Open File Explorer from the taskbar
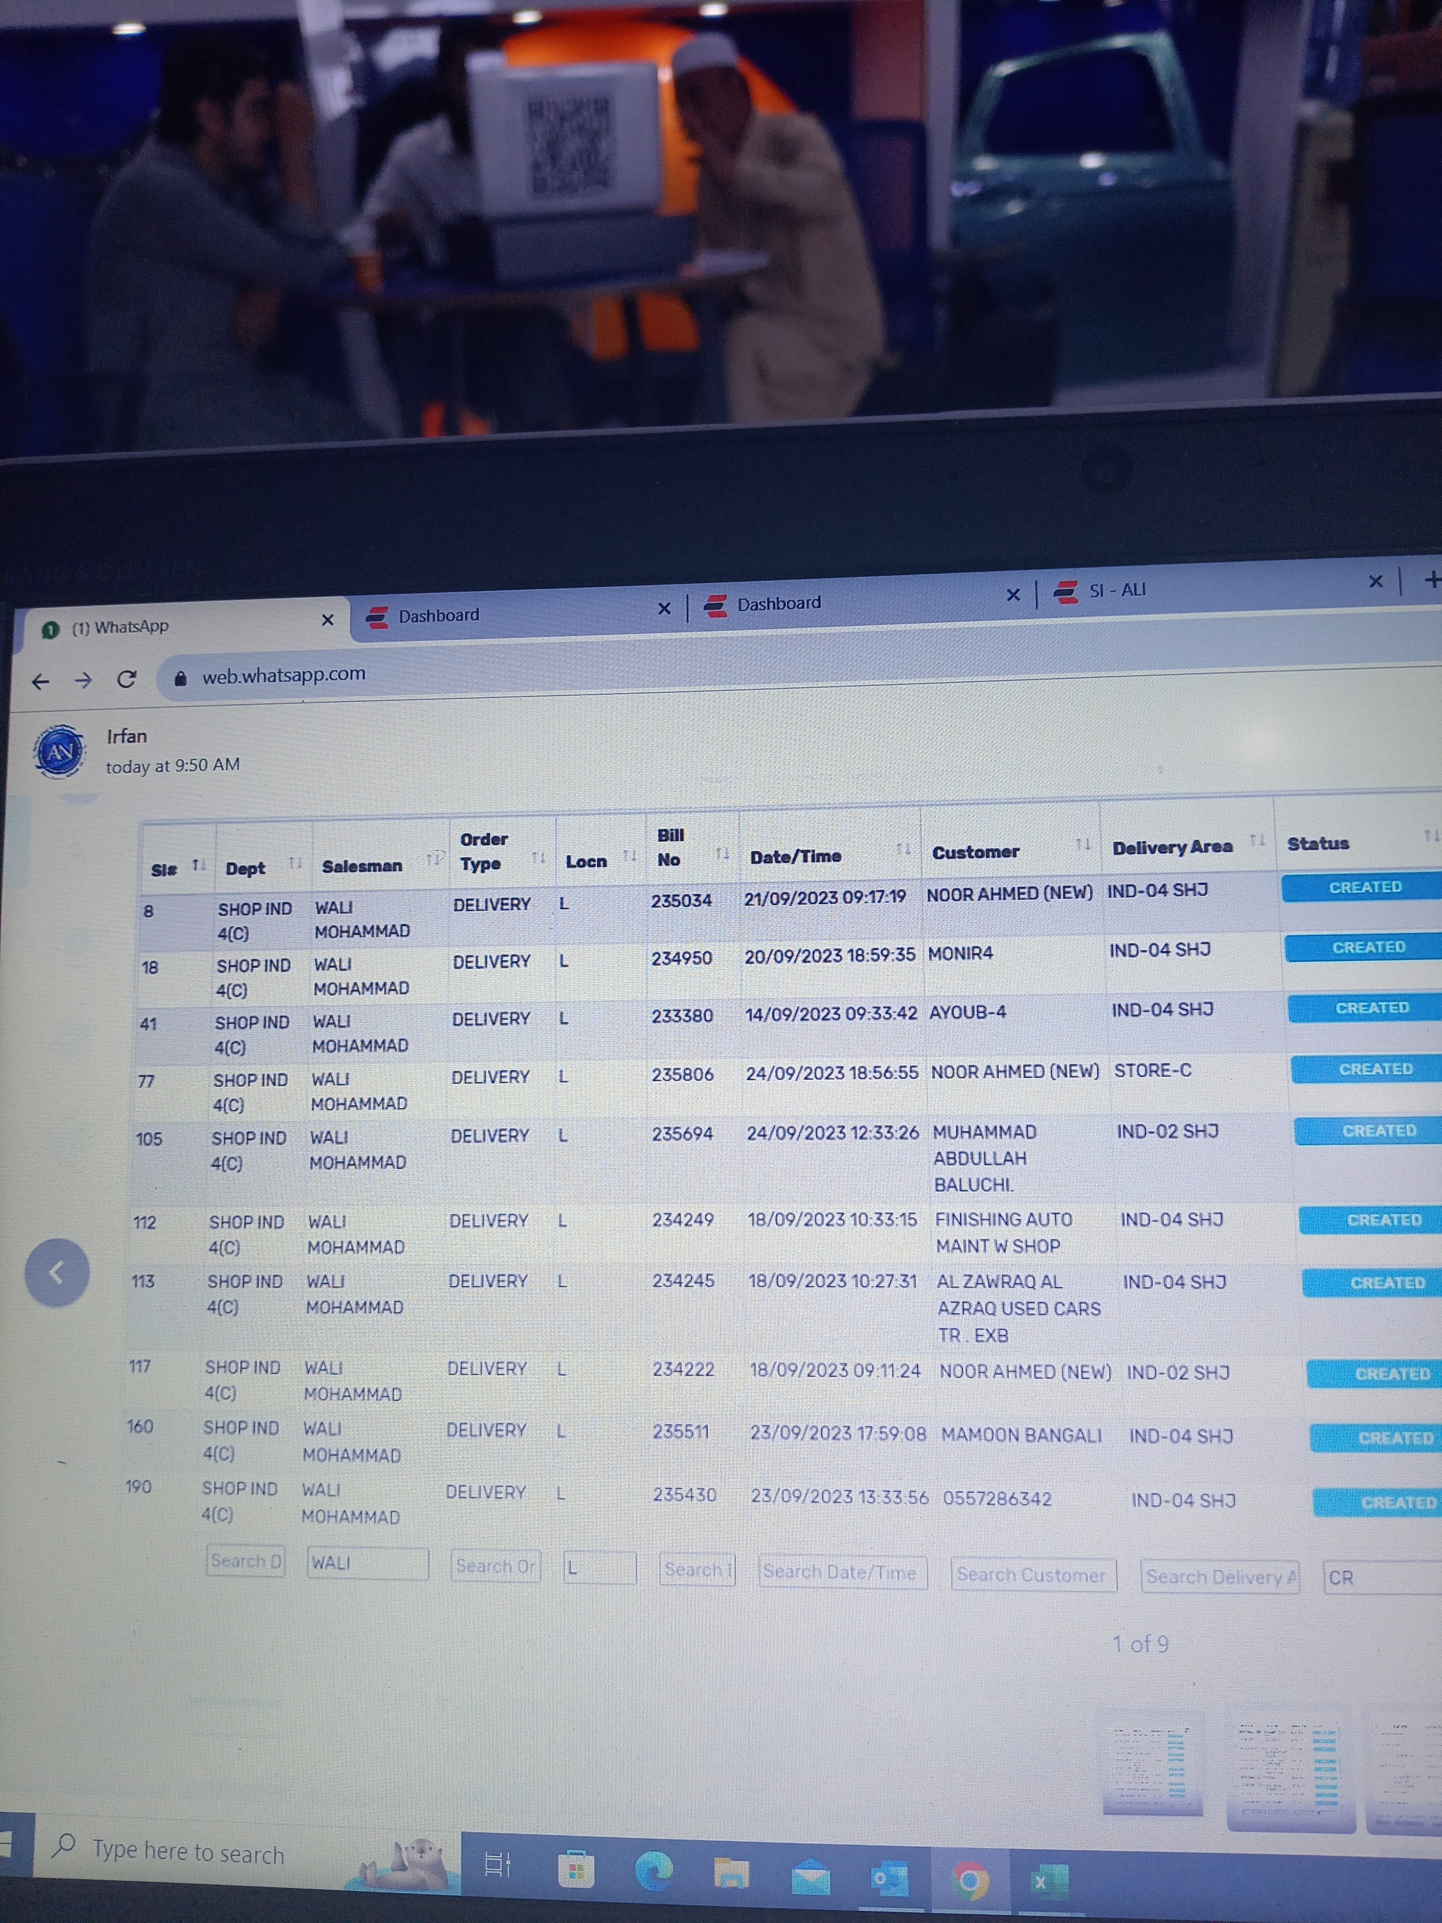This screenshot has width=1442, height=1923. [731, 1875]
